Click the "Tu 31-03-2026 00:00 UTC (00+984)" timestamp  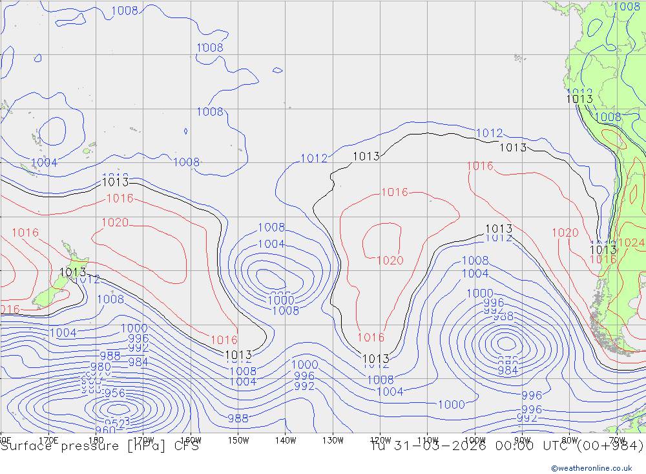507,446
